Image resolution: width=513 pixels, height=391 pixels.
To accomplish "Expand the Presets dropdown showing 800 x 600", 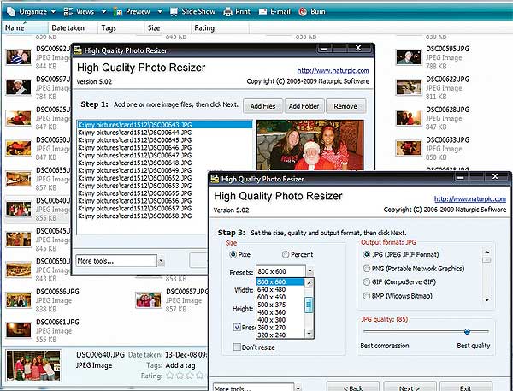I will 310,271.
